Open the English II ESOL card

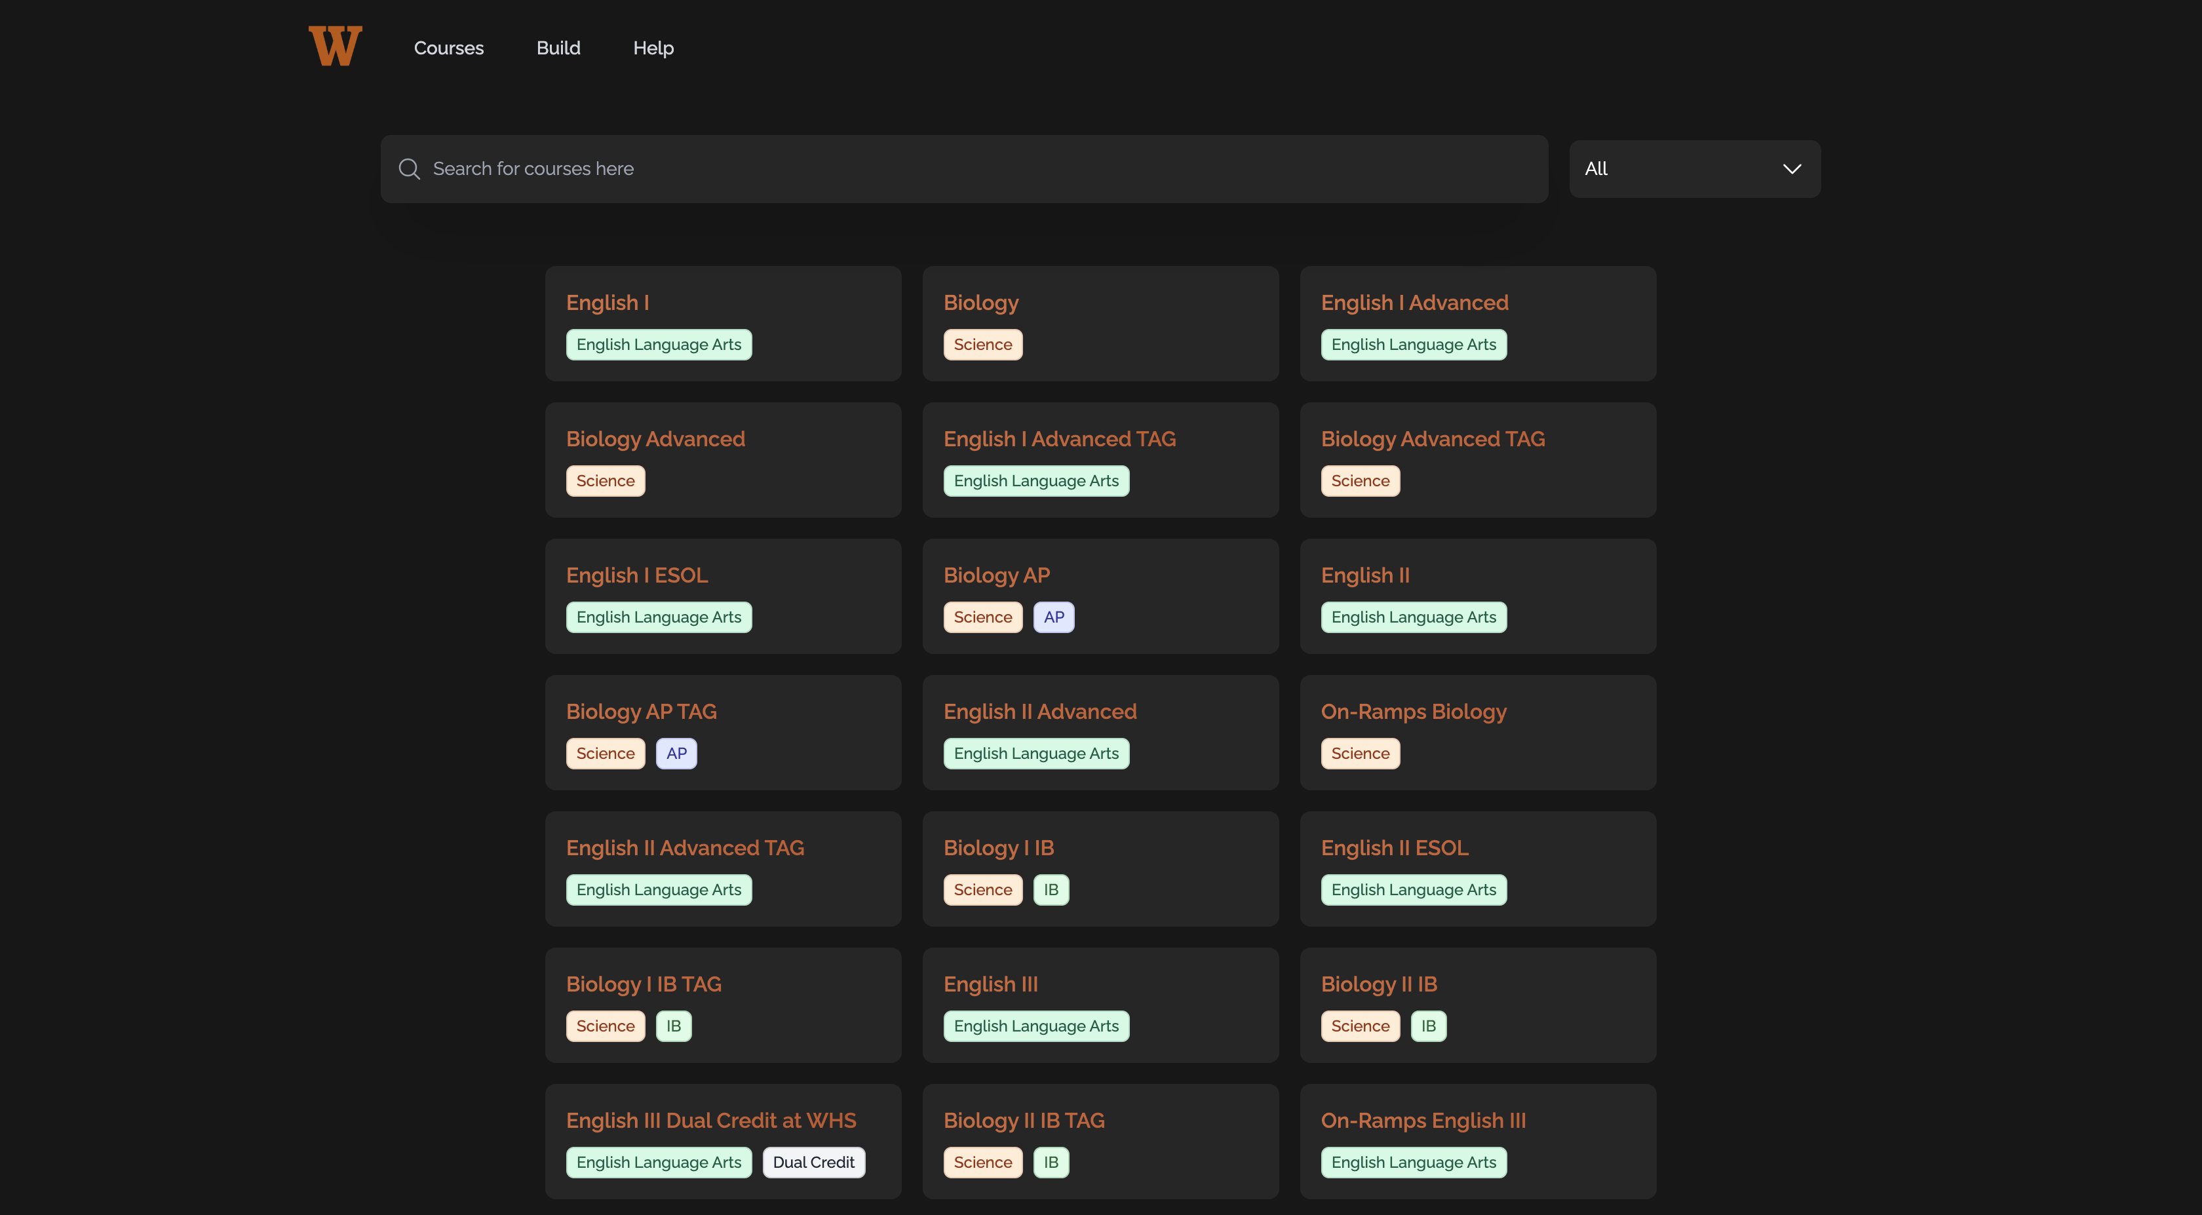coord(1394,847)
